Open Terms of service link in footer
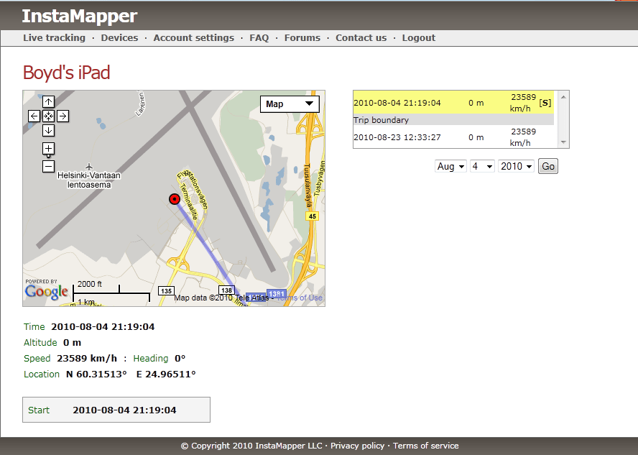The width and height of the screenshot is (638, 455). pyautogui.click(x=425, y=446)
